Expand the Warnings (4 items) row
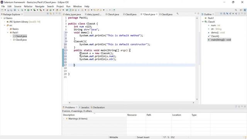Screen dimensions: 247x139 [64, 119]
